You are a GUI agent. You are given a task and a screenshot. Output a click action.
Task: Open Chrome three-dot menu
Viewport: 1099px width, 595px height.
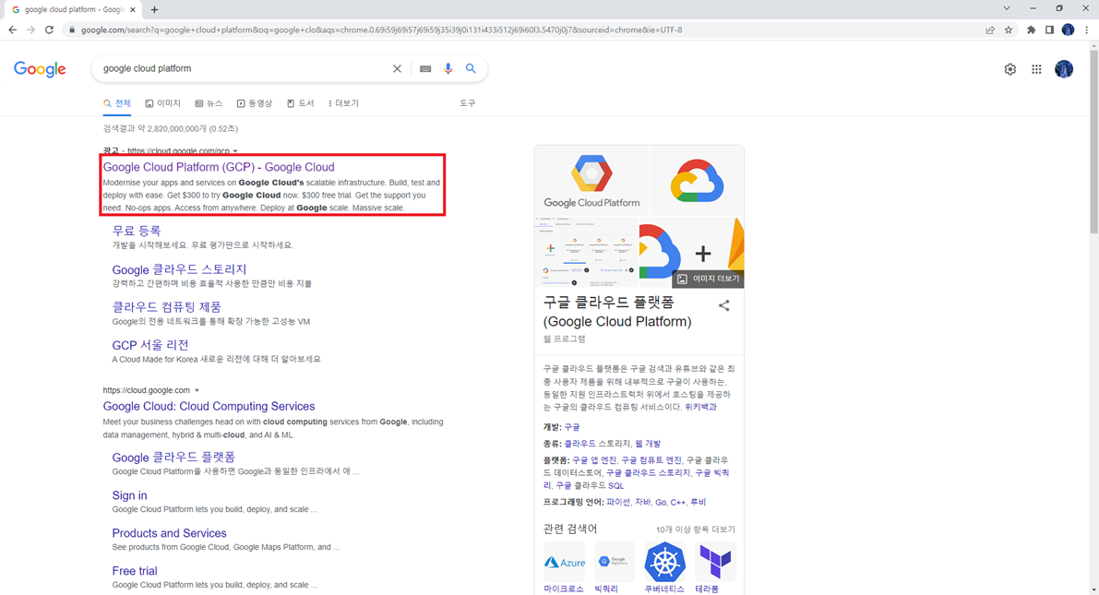tap(1086, 30)
